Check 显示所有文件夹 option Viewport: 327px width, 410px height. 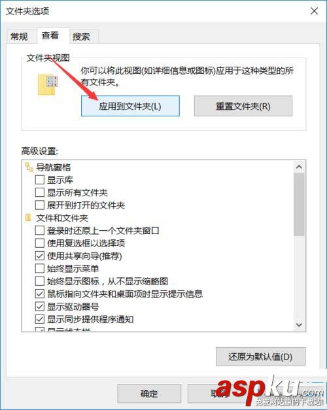click(39, 192)
